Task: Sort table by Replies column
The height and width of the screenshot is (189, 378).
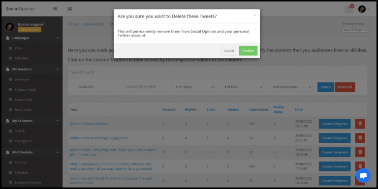Action: pyautogui.click(x=190, y=109)
